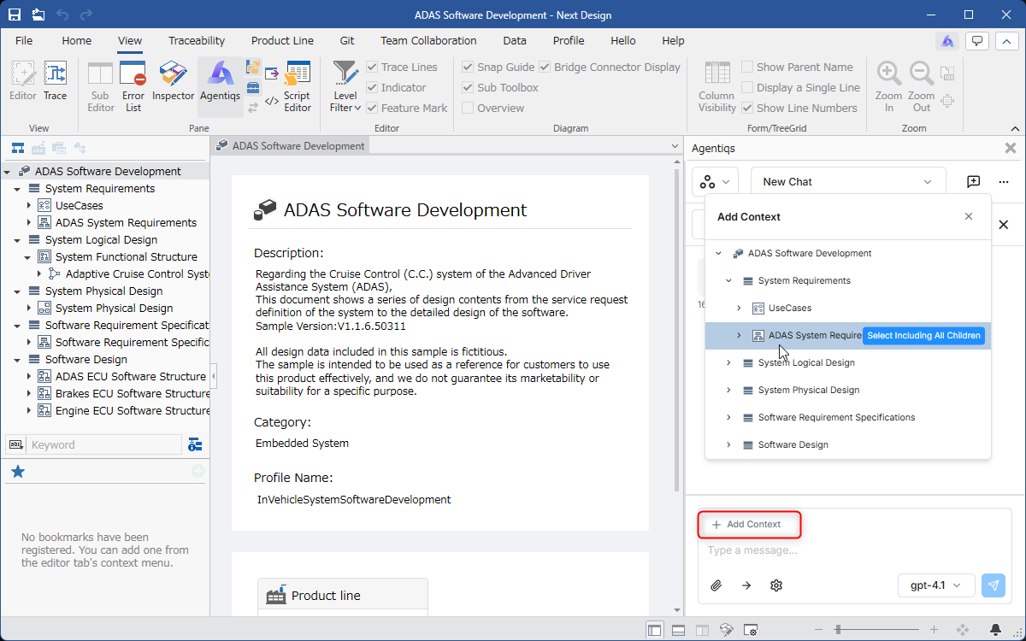Select Brakes ECU Software Structure in navigator

pyautogui.click(x=133, y=393)
